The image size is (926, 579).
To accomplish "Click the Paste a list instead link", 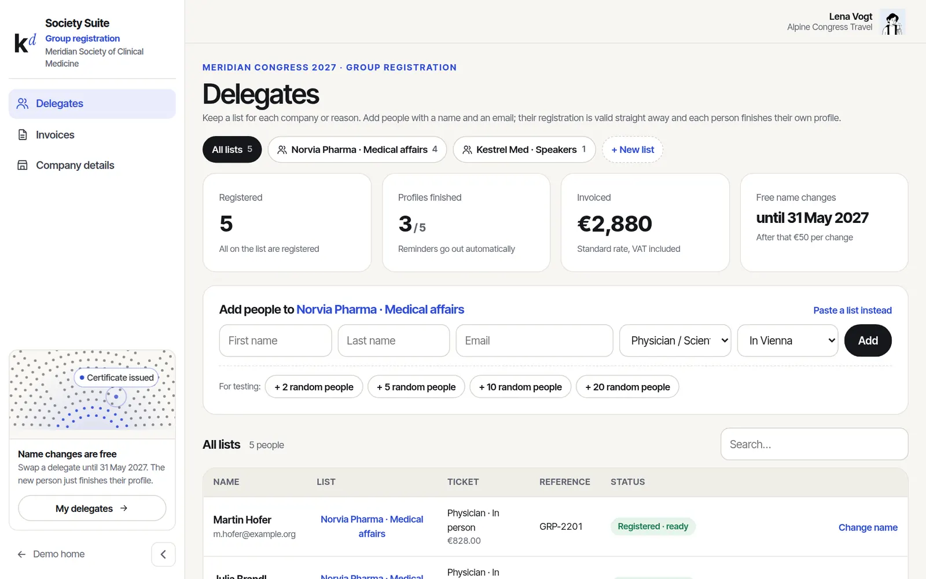I will coord(852,310).
